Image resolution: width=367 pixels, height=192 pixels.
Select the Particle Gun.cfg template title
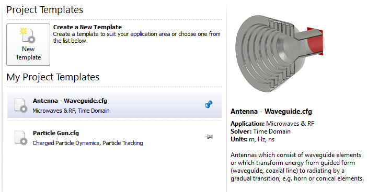tap(56, 133)
